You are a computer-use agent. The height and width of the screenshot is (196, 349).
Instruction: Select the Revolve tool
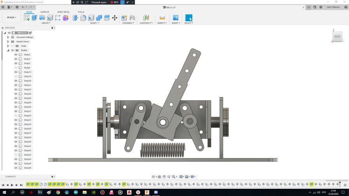click(x=42, y=18)
